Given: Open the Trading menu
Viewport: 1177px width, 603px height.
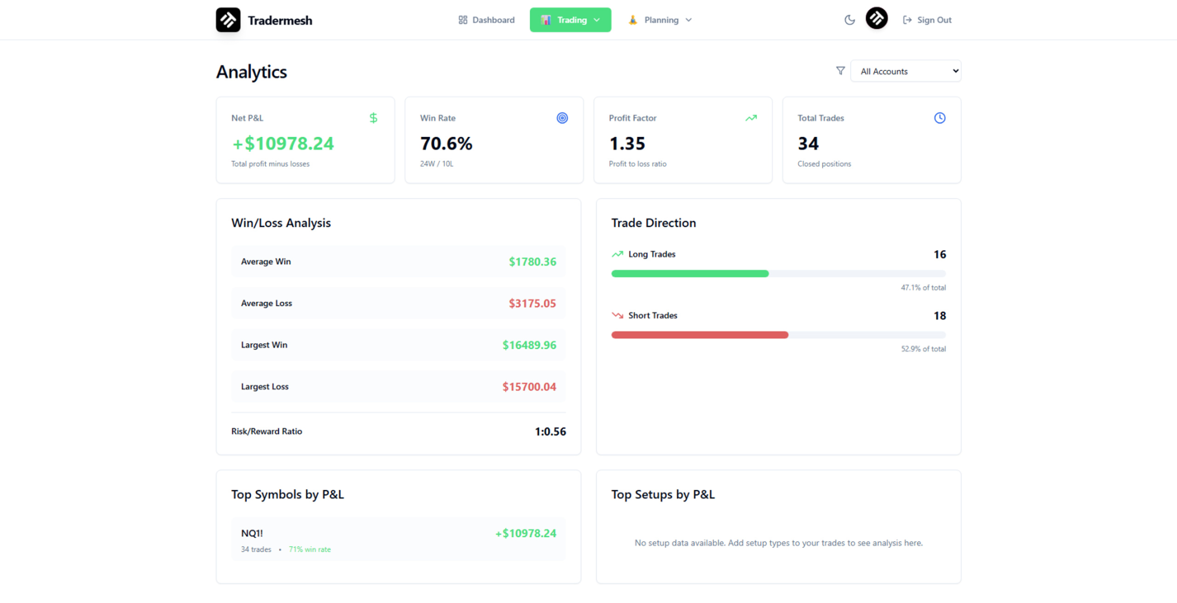Looking at the screenshot, I should pos(570,20).
